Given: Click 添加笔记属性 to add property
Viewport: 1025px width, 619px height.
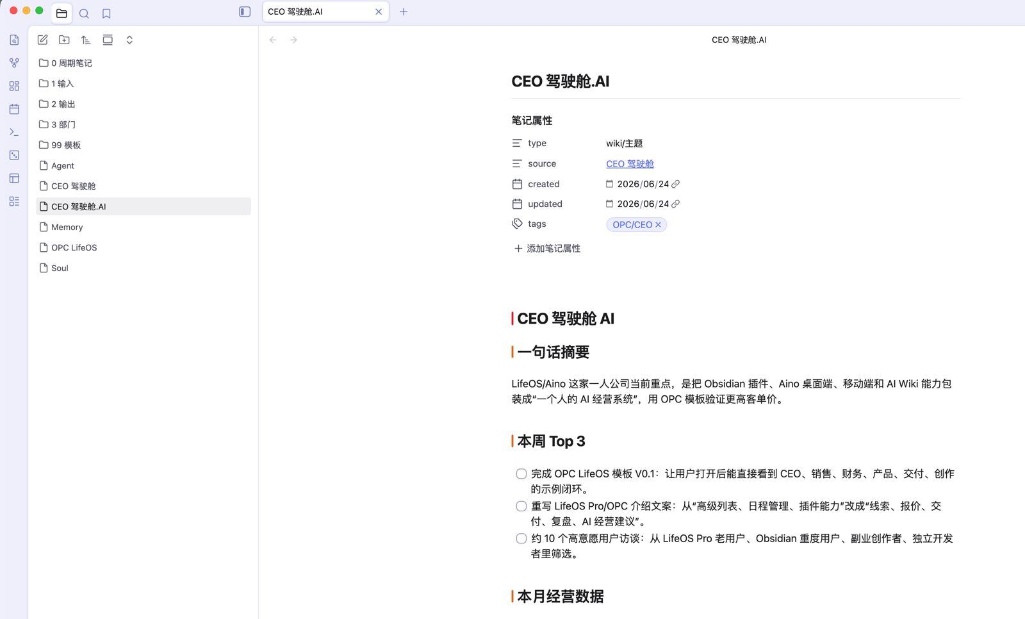Looking at the screenshot, I should tap(547, 248).
